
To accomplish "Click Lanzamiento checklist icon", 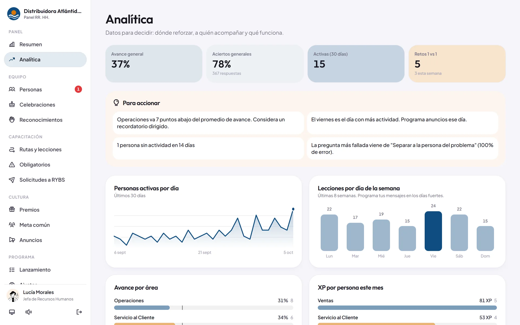I will (12, 270).
